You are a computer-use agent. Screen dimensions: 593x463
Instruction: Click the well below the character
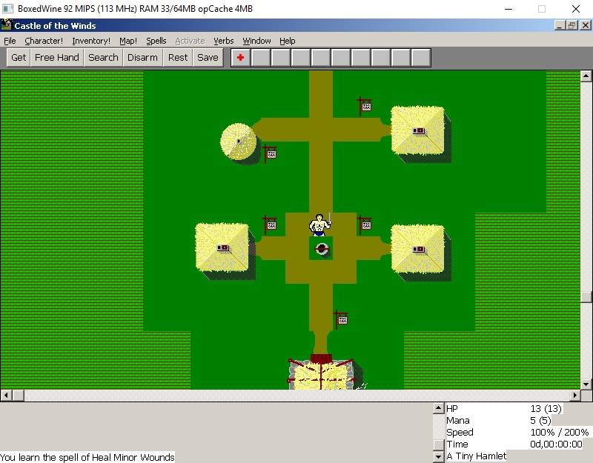coord(322,249)
